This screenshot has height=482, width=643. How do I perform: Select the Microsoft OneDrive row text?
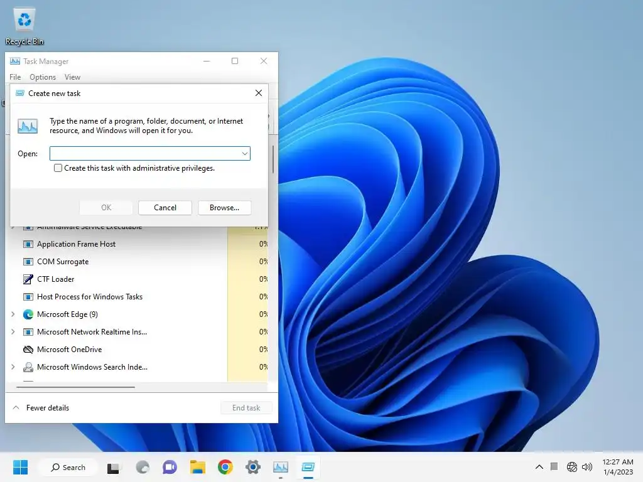click(69, 350)
